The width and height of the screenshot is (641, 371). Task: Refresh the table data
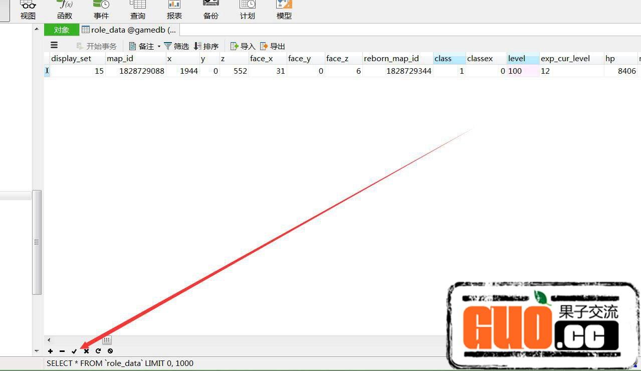pyautogui.click(x=98, y=351)
